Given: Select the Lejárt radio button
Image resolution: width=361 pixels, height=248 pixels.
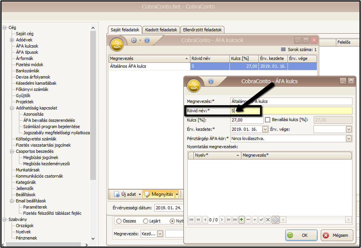Looking at the screenshot, I should (x=145, y=221).
